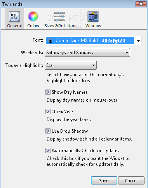Select the Sizes & Rotation sliders icon
This screenshot has height=188, width=148.
click(60, 17)
